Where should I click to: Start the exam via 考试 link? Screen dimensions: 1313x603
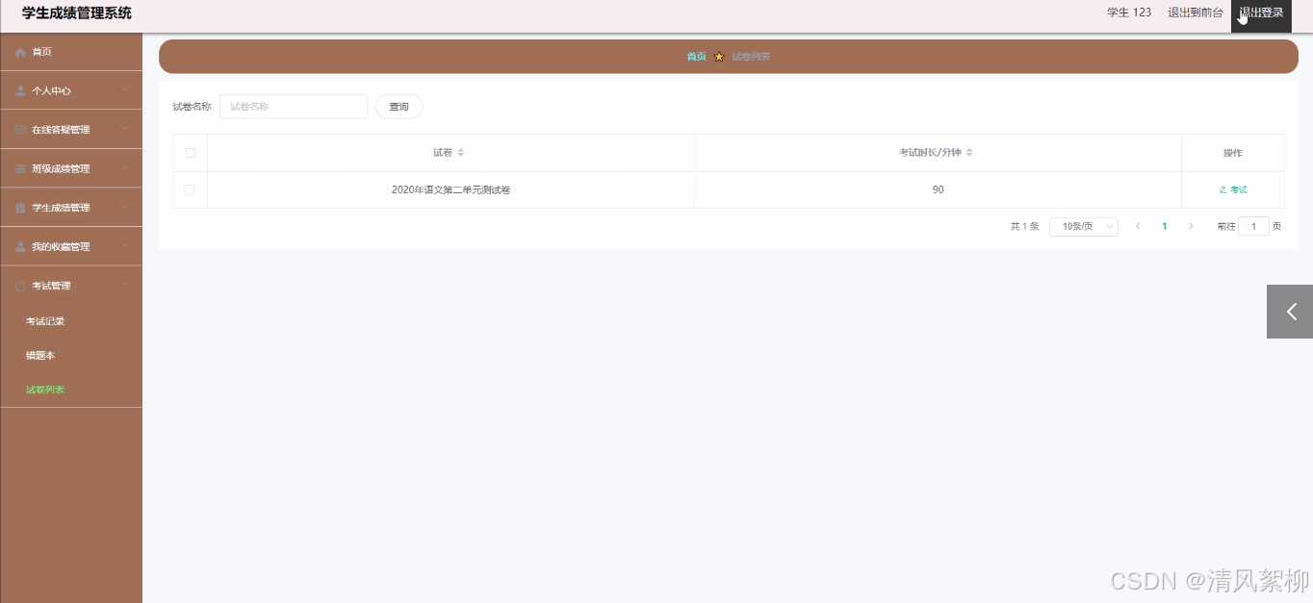point(1233,190)
